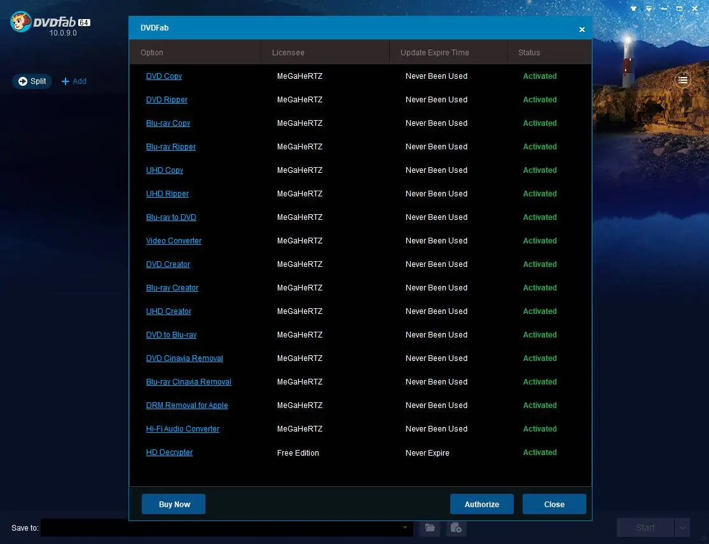The image size is (709, 544).
Task: Click 'Never Been Used' in UHD Copy row
Action: [x=436, y=170]
